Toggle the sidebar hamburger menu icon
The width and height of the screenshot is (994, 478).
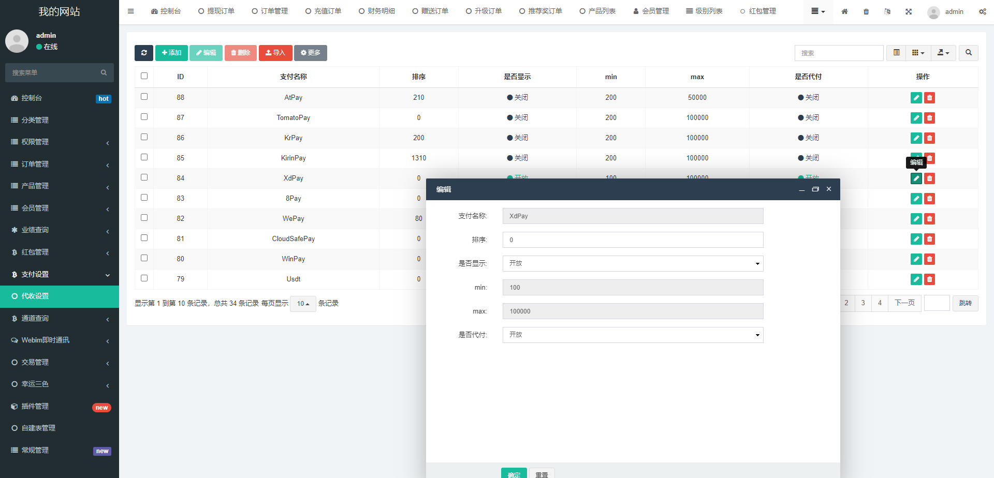click(130, 11)
